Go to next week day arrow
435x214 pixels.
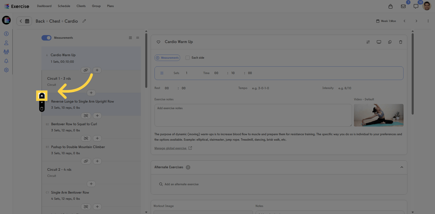coord(416,21)
